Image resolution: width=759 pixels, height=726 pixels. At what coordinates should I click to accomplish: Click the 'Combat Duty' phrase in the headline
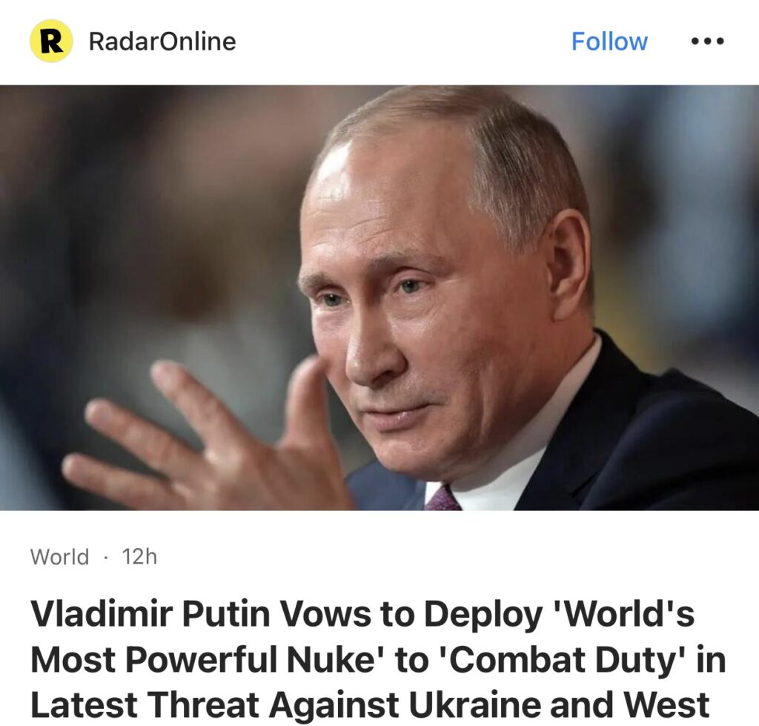[x=563, y=660]
